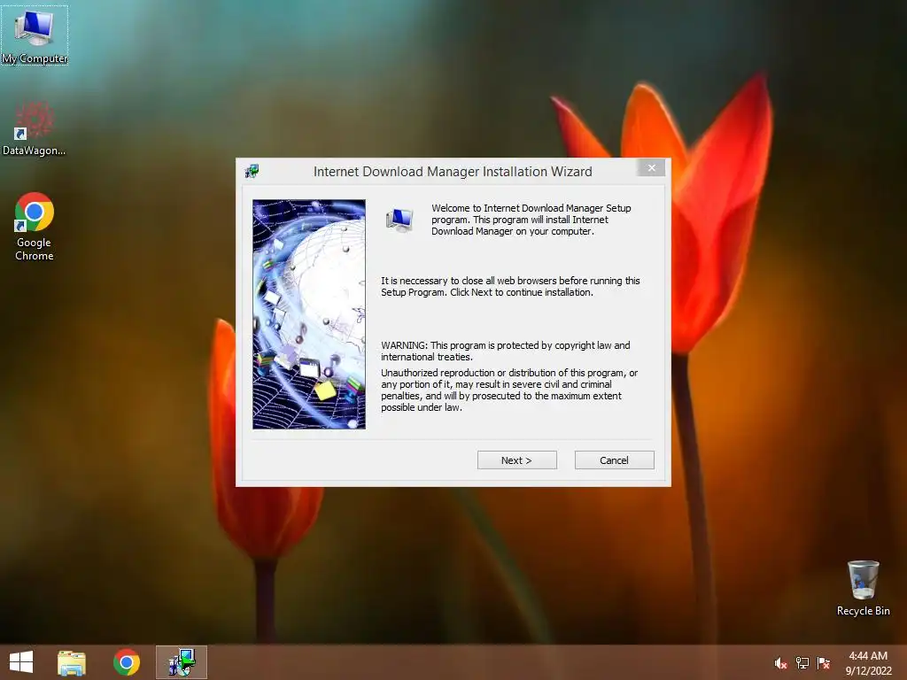The height and width of the screenshot is (680, 907).
Task: Open Chrome from the taskbar
Action: point(126,662)
